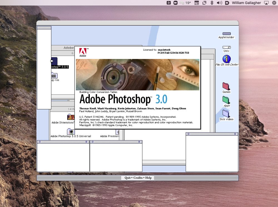Click the camera and eye splash artwork
The height and width of the screenshot is (207, 278).
138,75
